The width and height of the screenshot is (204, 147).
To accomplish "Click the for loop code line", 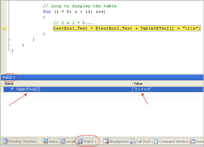I will point(74,12).
